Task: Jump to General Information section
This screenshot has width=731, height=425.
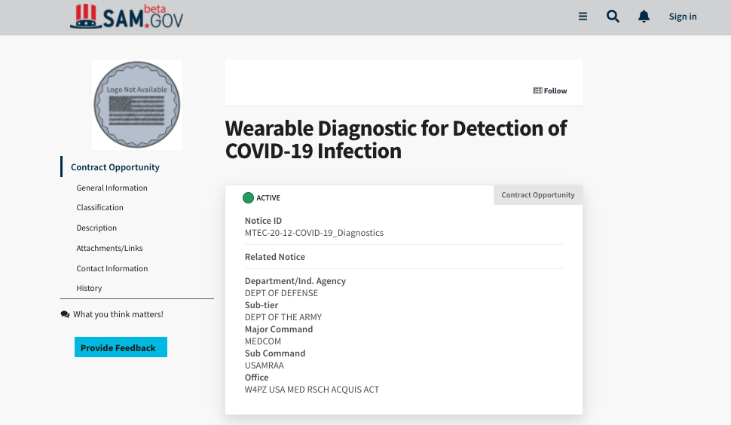Action: pyautogui.click(x=112, y=188)
